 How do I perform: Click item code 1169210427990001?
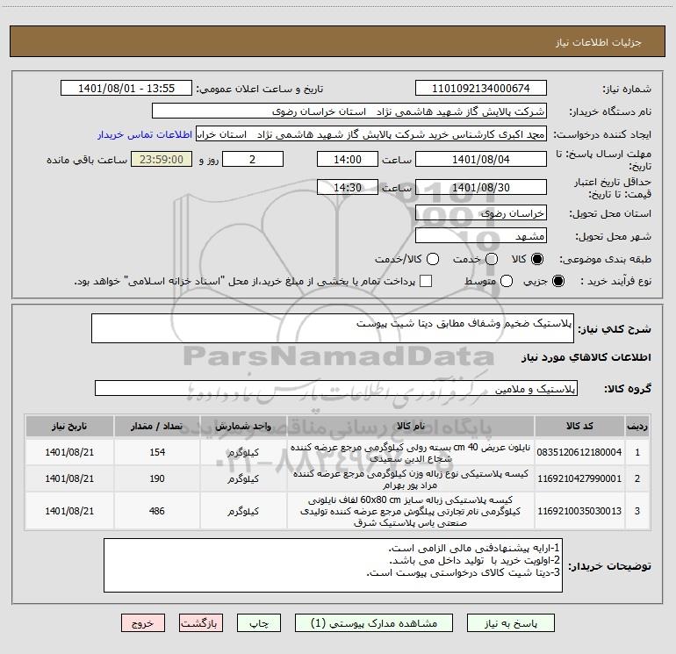click(579, 478)
